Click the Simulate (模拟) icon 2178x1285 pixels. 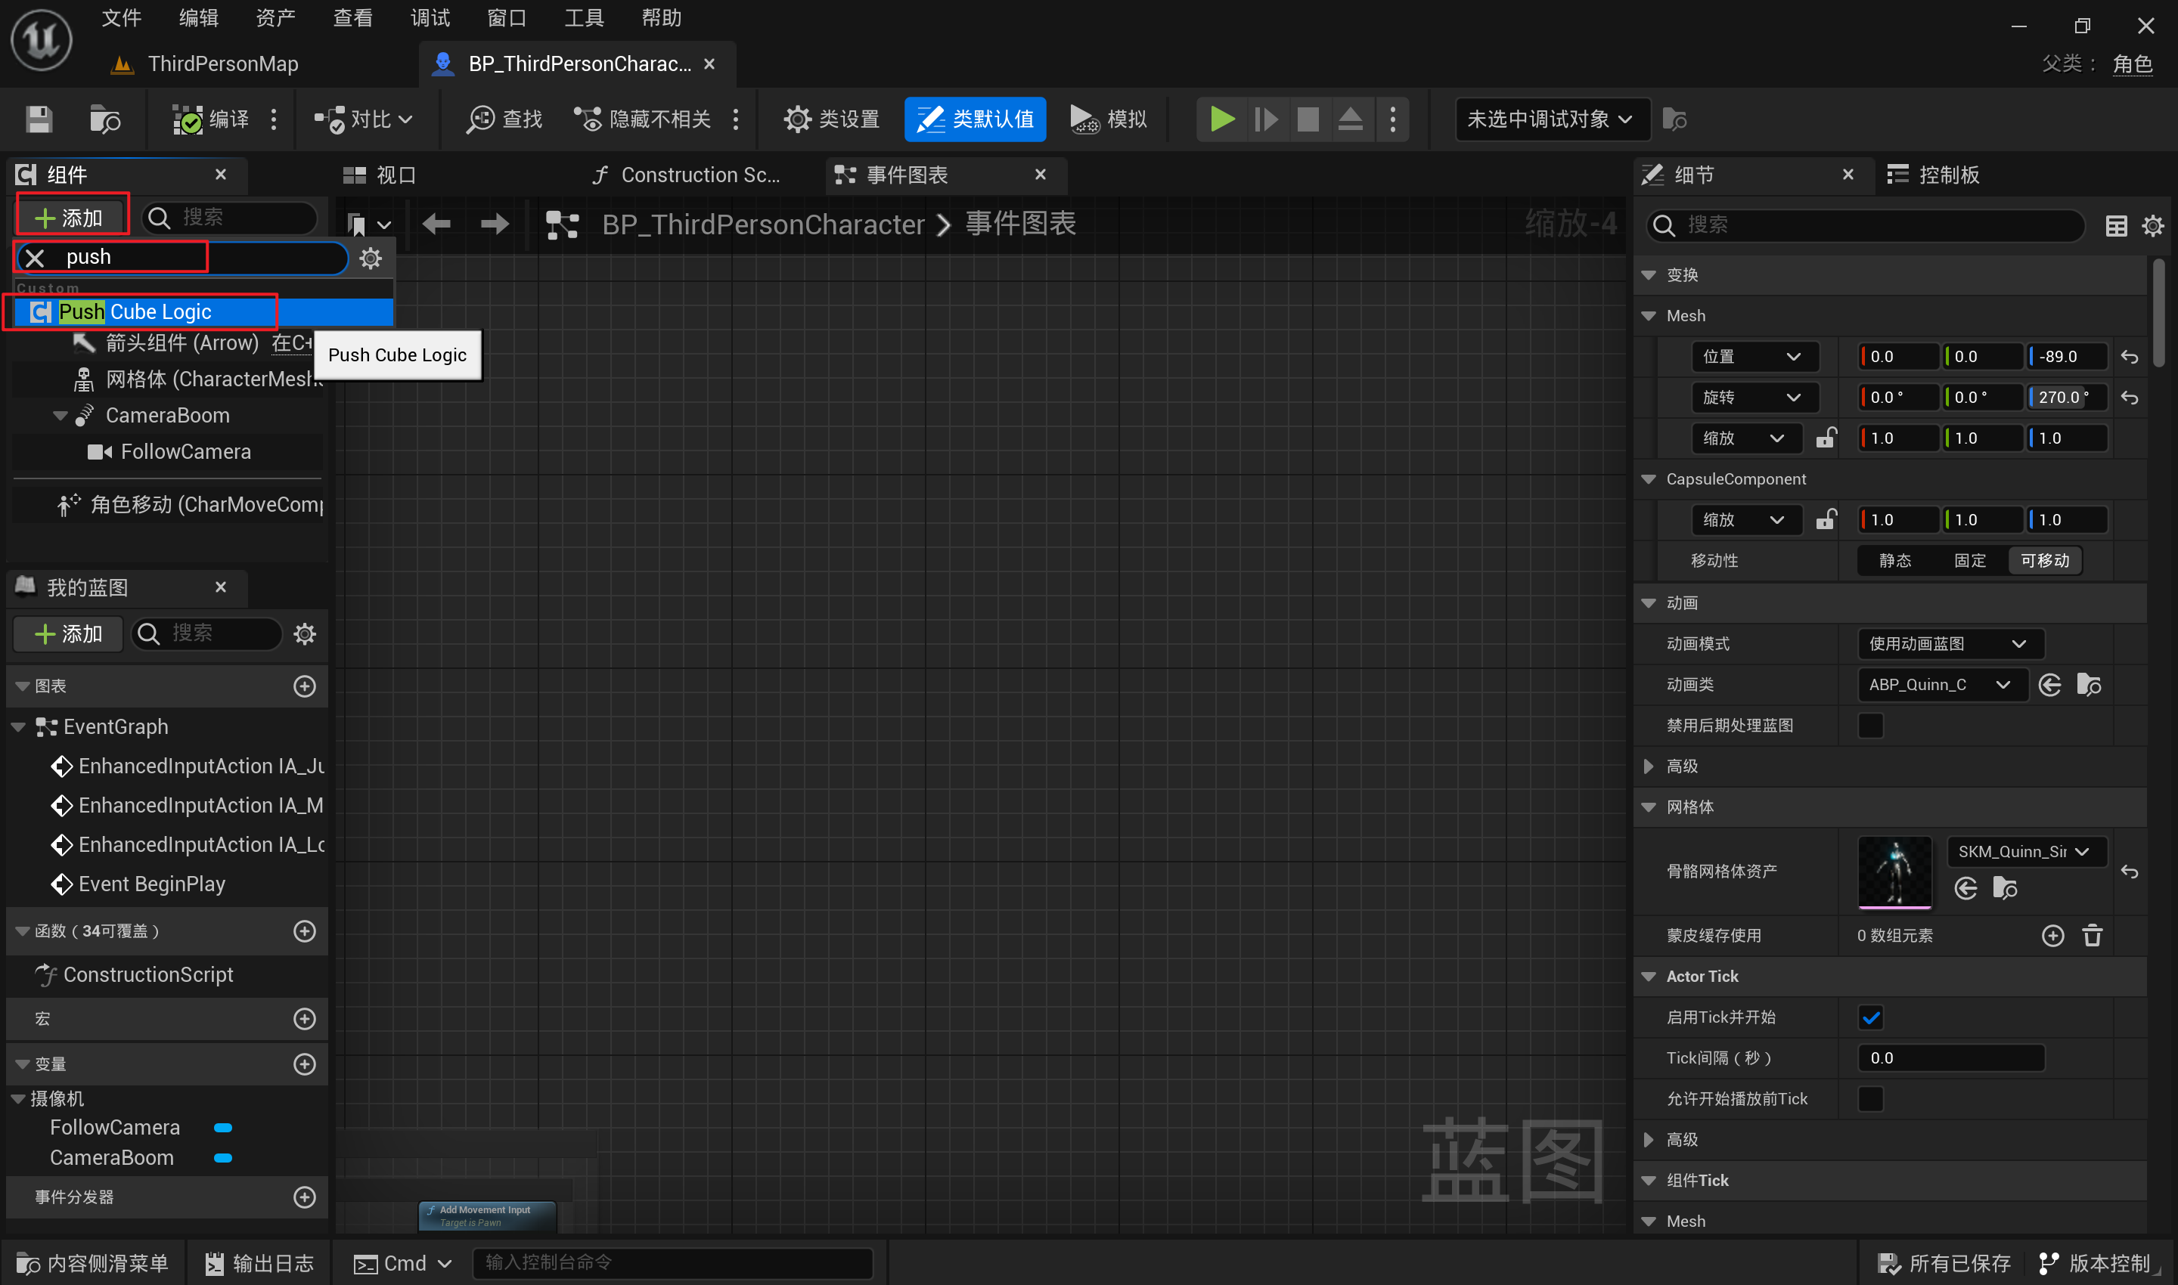pyautogui.click(x=1084, y=119)
